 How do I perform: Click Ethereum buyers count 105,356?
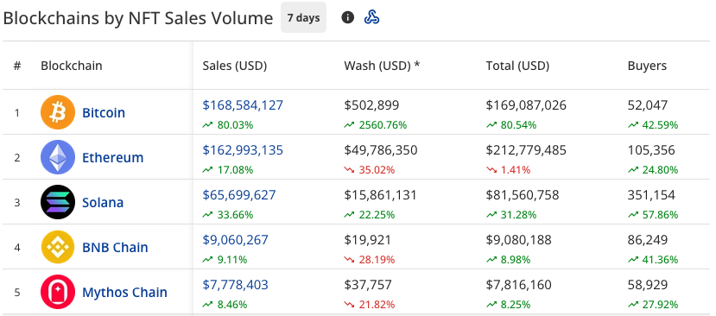click(x=651, y=149)
